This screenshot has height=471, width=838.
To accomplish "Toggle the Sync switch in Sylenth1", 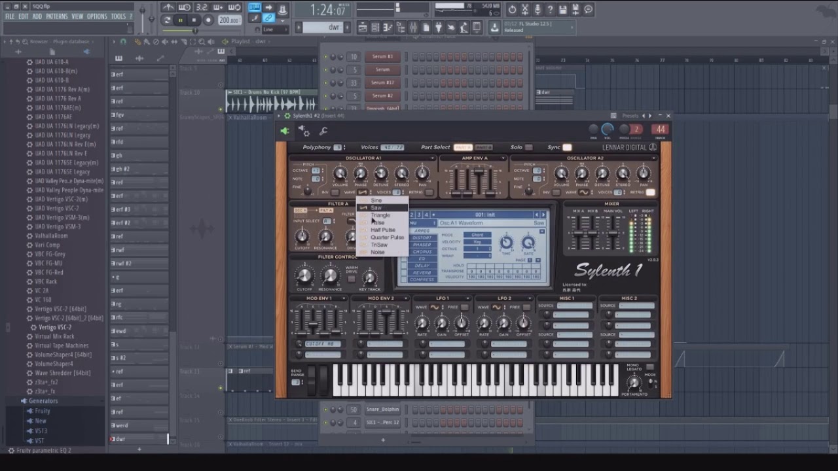I will point(567,147).
